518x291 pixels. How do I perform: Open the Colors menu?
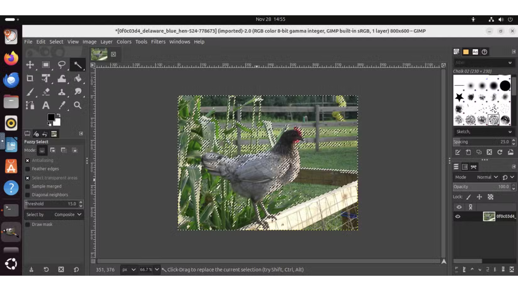[124, 42]
